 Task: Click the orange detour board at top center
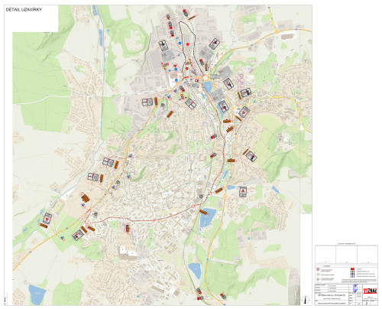pos(193,17)
